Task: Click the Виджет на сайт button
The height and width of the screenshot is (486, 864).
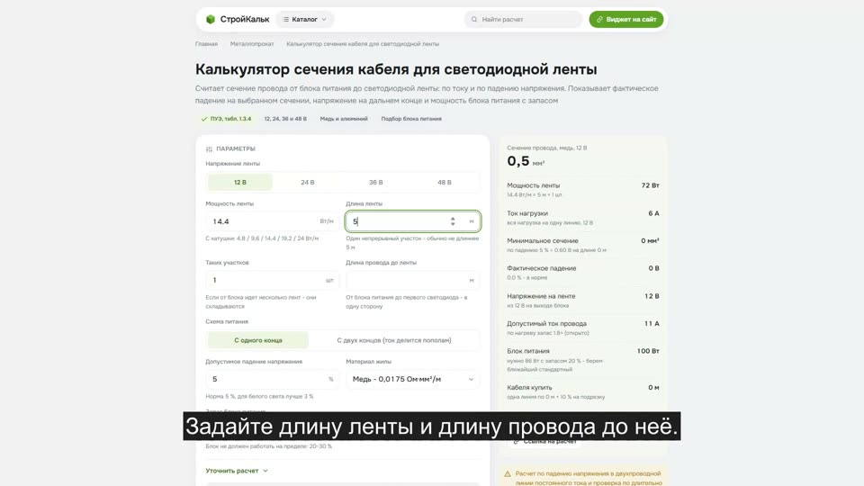Action: coord(626,19)
